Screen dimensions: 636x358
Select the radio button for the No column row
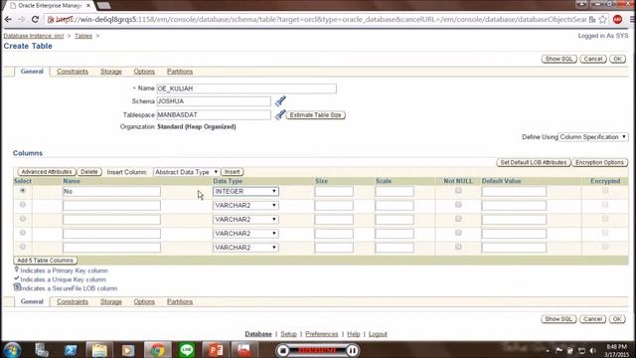(x=23, y=190)
